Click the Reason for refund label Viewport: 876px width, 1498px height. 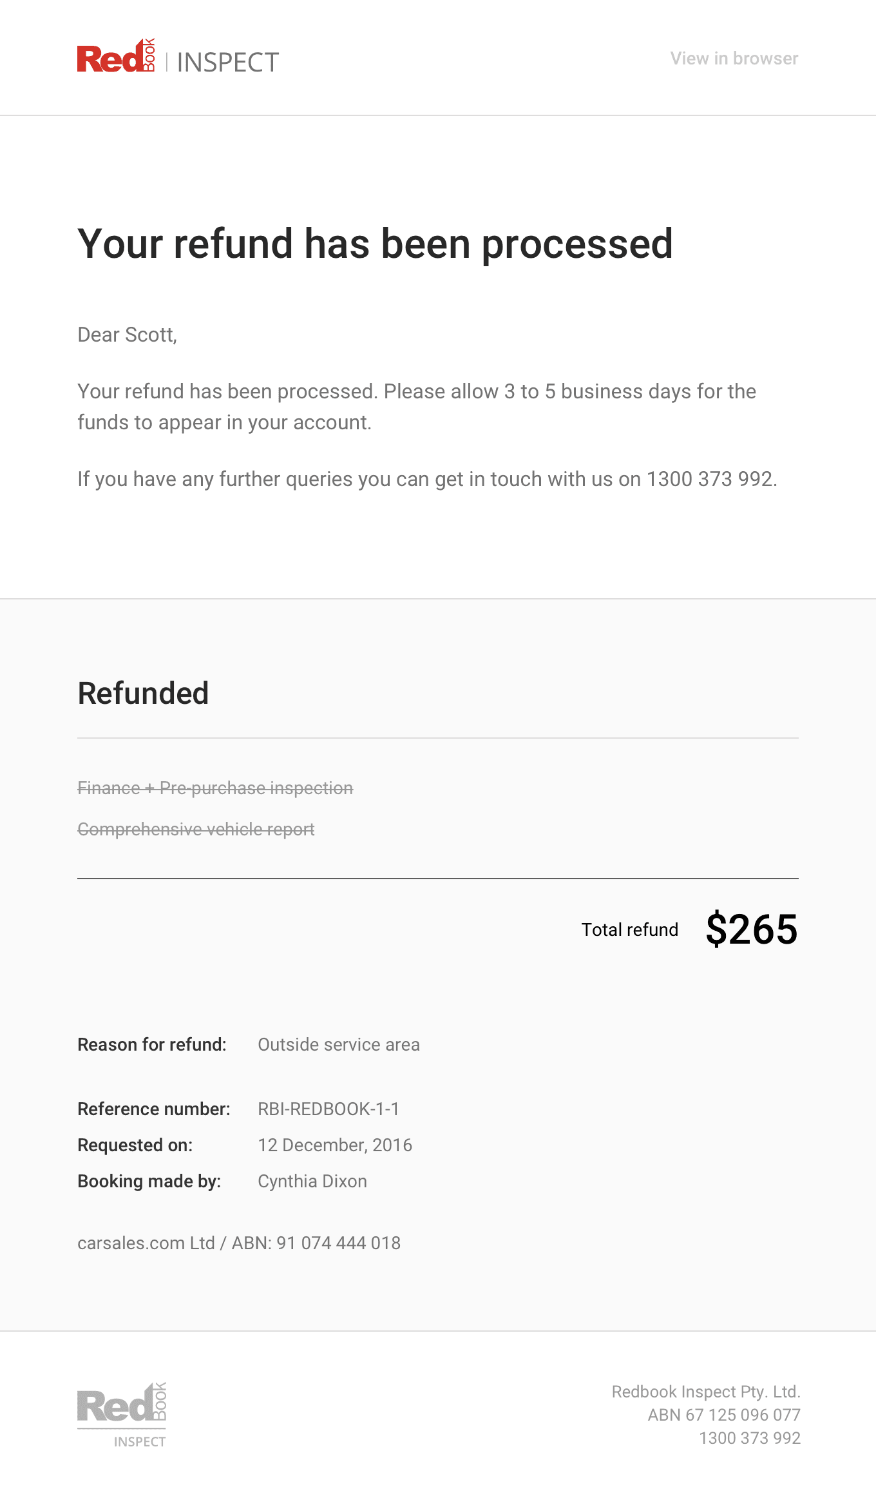pyautogui.click(x=152, y=1044)
